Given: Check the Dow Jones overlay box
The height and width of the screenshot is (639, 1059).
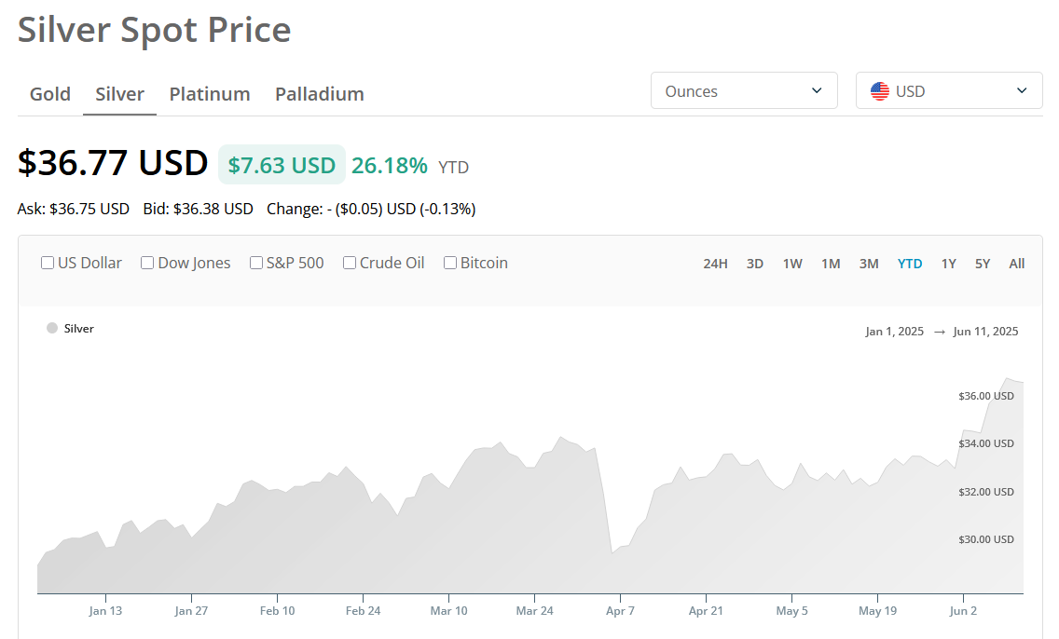Looking at the screenshot, I should (147, 263).
